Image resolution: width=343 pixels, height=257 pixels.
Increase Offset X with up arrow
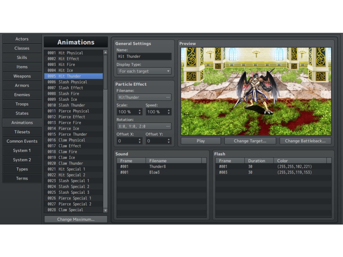(140, 139)
